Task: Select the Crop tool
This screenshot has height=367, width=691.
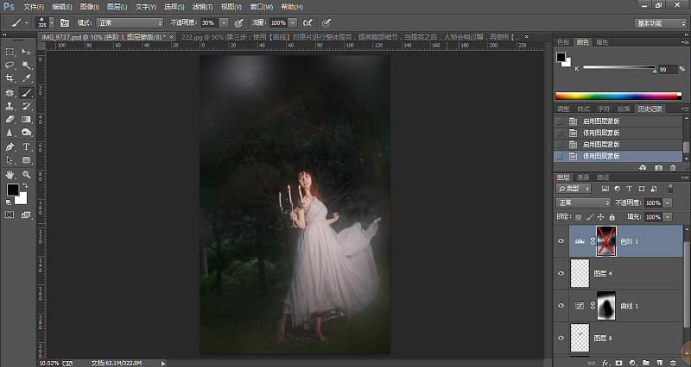Action: click(x=10, y=78)
